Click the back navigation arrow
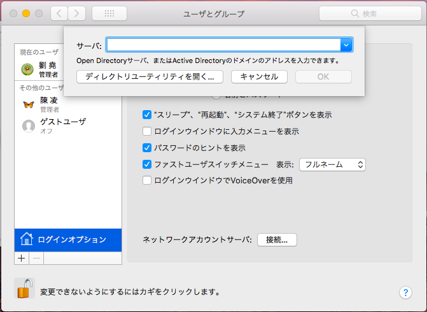Screen dimensions: 427x312 (x=59, y=13)
